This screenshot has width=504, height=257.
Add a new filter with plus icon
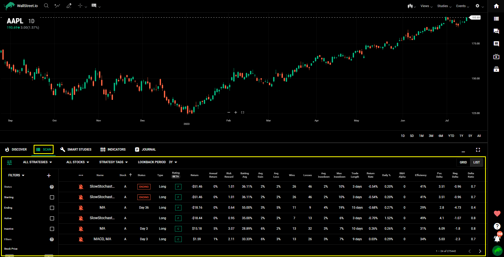click(49, 176)
